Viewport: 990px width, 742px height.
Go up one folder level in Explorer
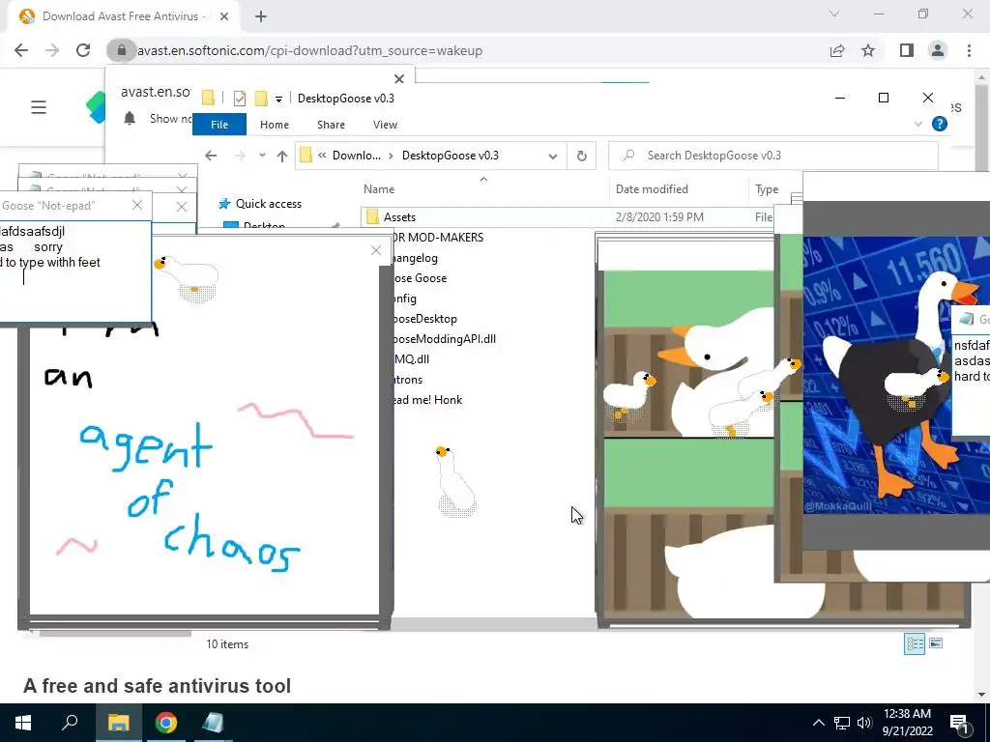(x=281, y=156)
